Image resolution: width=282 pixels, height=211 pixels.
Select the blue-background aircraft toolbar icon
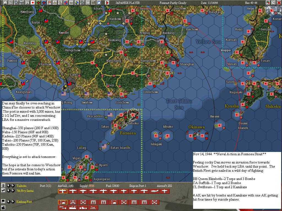point(44,2)
